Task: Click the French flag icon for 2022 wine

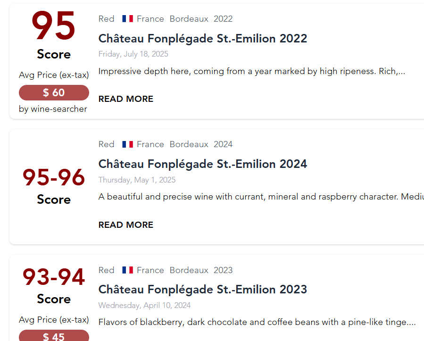Action: [127, 19]
